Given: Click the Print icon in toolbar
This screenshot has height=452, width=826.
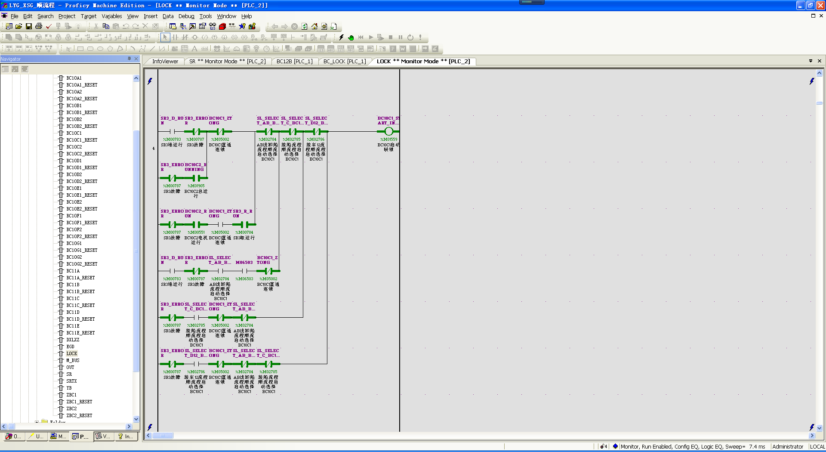Looking at the screenshot, I should click(x=39, y=26).
